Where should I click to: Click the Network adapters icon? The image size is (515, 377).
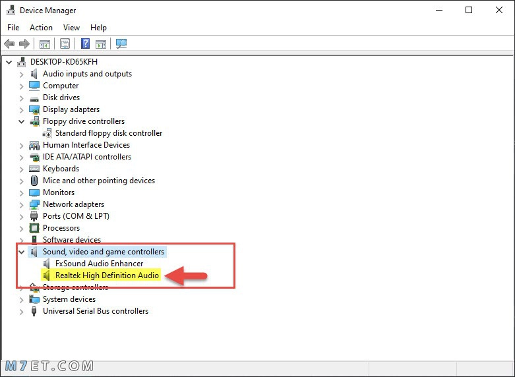pyautogui.click(x=34, y=204)
